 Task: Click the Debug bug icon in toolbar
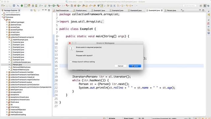pyautogui.click(x=49, y=6)
